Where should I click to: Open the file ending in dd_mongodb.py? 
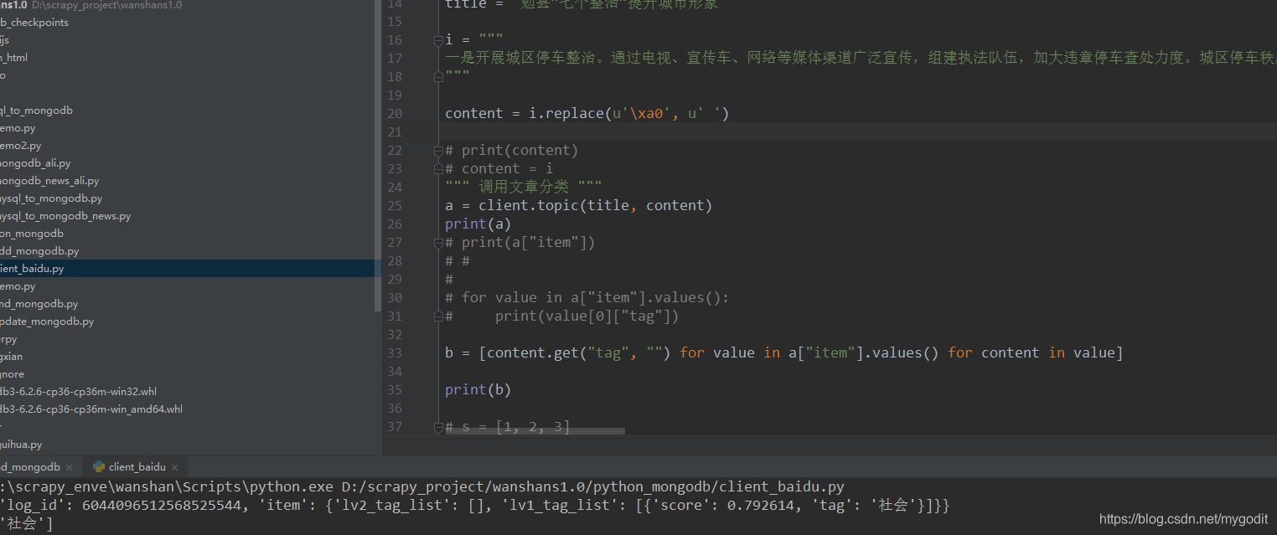(x=39, y=251)
